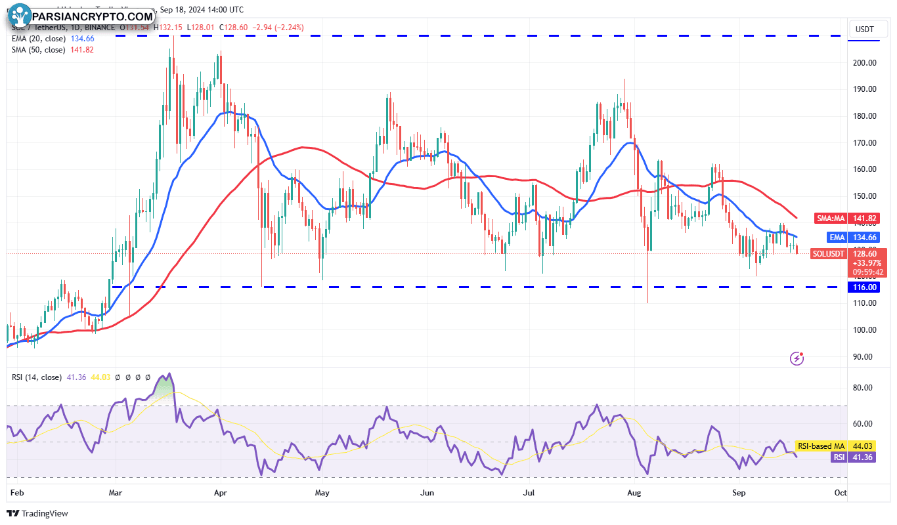The height and width of the screenshot is (525, 897).
Task: Click the RSI 41.36 scale label
Action: [x=854, y=457]
